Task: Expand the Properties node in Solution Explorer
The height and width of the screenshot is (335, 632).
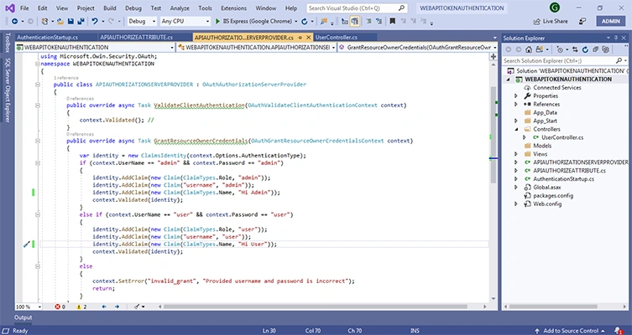Action: [516, 96]
